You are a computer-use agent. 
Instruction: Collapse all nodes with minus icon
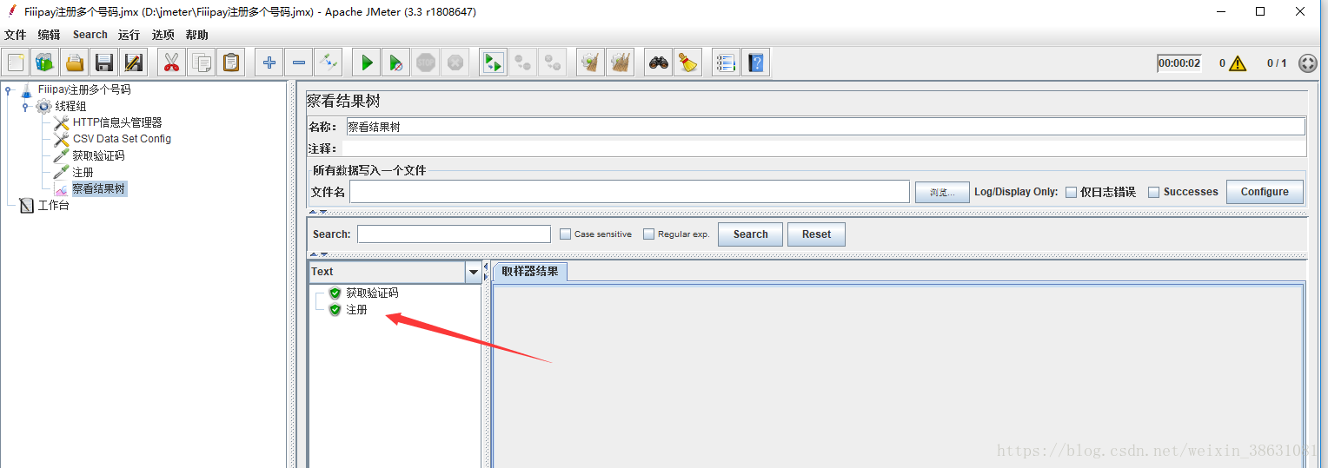click(298, 63)
